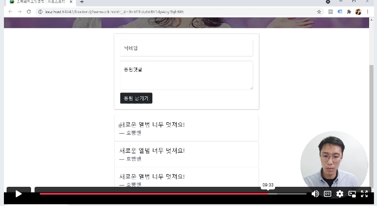Image resolution: width=377 pixels, height=206 pixels.
Task: Click the second comment card text
Action: tap(152, 151)
